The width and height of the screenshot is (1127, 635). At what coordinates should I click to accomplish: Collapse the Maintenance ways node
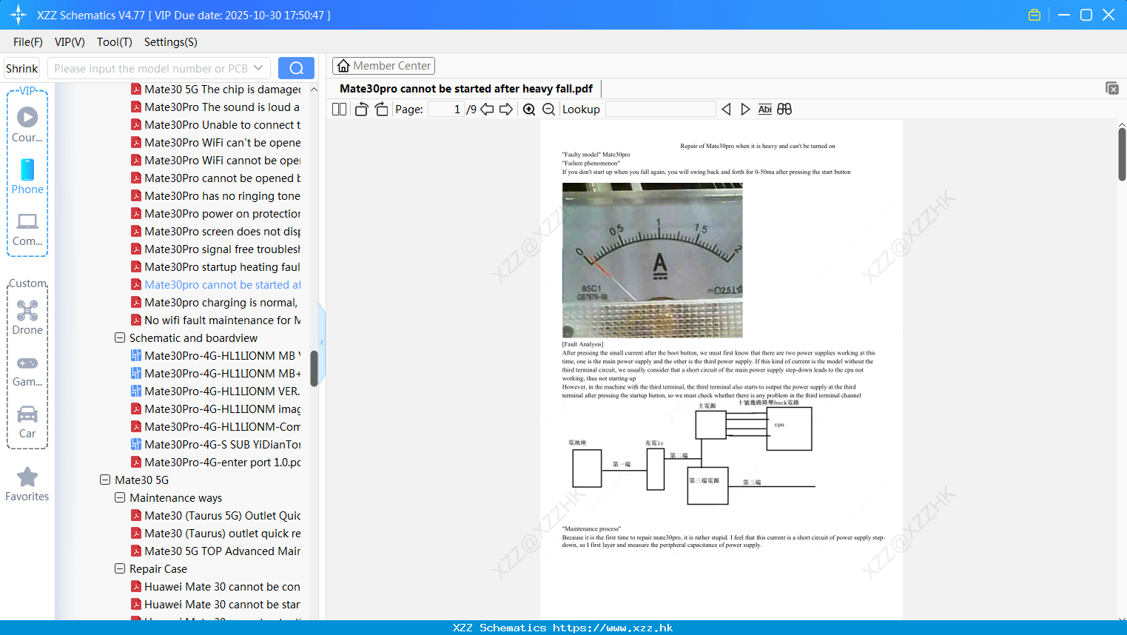click(120, 497)
